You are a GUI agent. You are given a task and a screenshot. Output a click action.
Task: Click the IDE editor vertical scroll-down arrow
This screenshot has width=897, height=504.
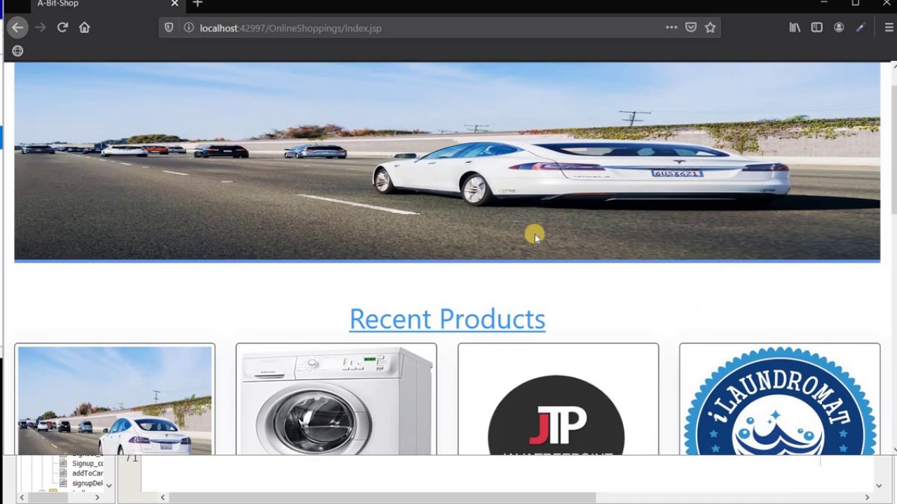point(879,485)
